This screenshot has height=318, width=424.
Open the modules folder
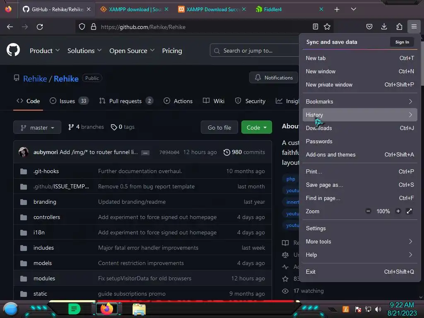(44, 279)
